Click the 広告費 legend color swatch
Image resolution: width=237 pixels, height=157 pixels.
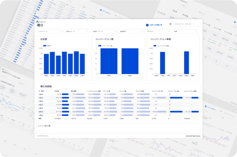[45, 46]
